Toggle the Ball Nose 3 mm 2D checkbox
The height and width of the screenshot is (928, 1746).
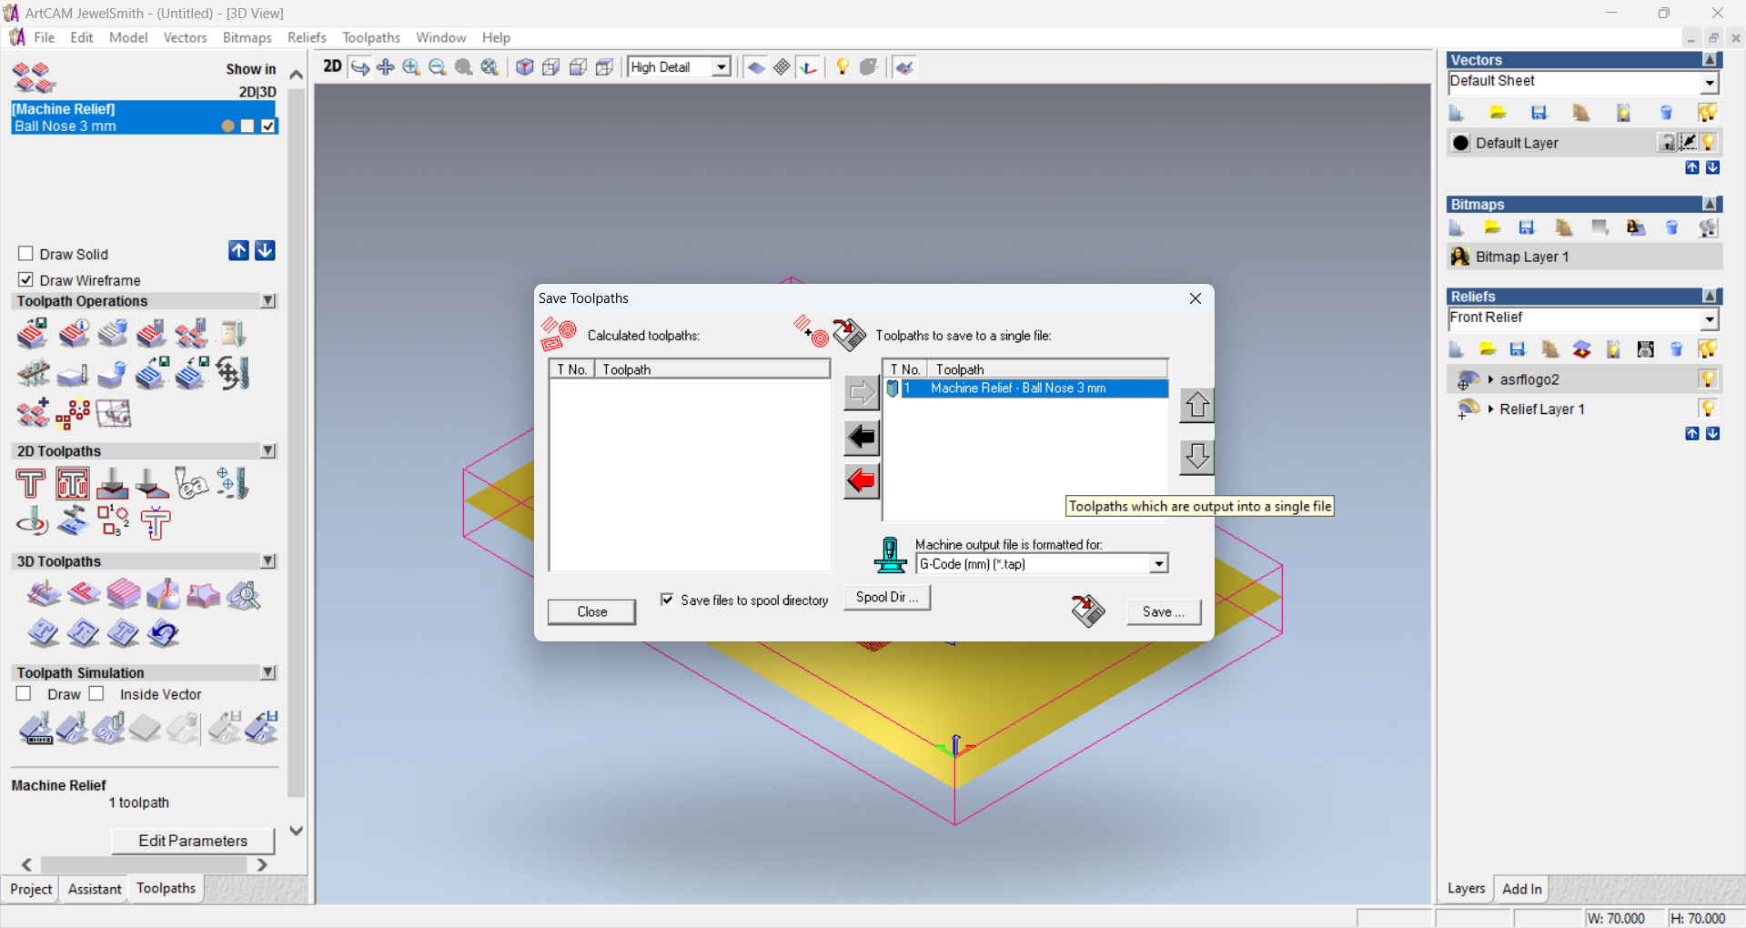coord(247,126)
